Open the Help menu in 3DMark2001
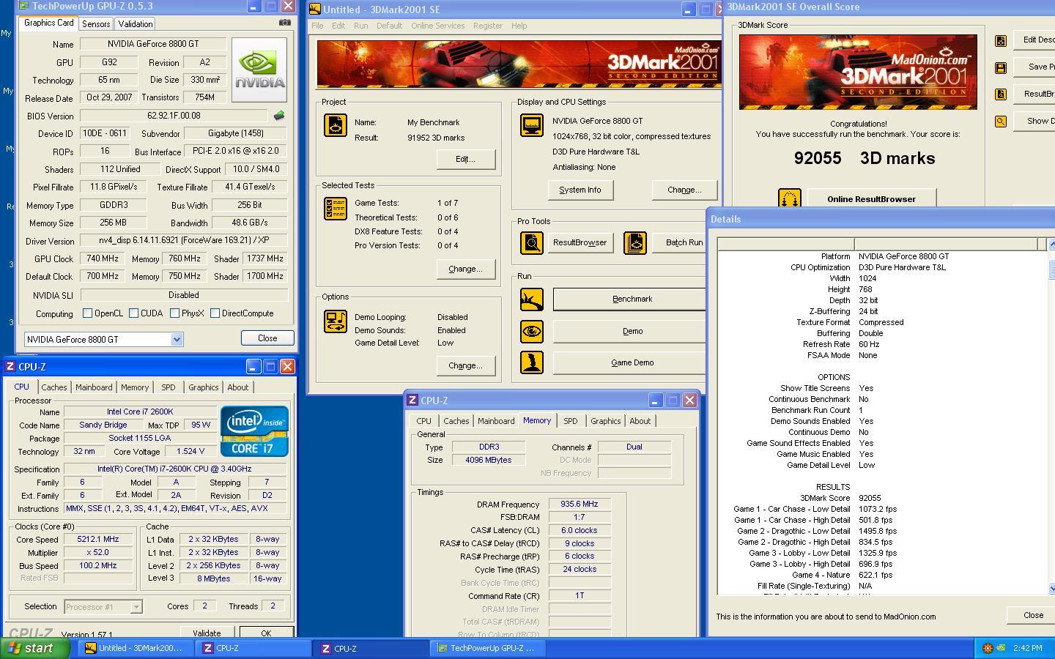The width and height of the screenshot is (1055, 659). point(519,26)
